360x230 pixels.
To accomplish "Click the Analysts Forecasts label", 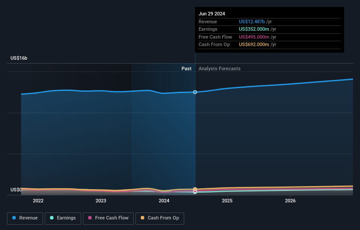I will tap(220, 69).
